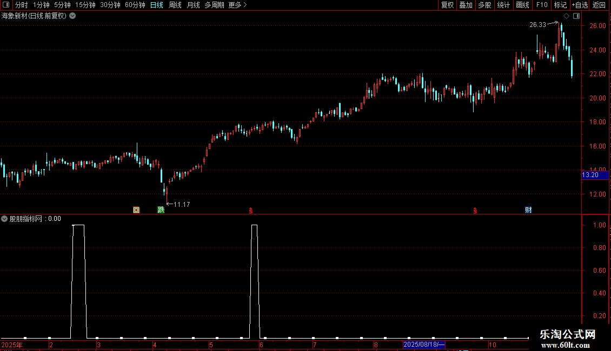Click the red S marker near May
The image size is (611, 351).
[x=250, y=211]
